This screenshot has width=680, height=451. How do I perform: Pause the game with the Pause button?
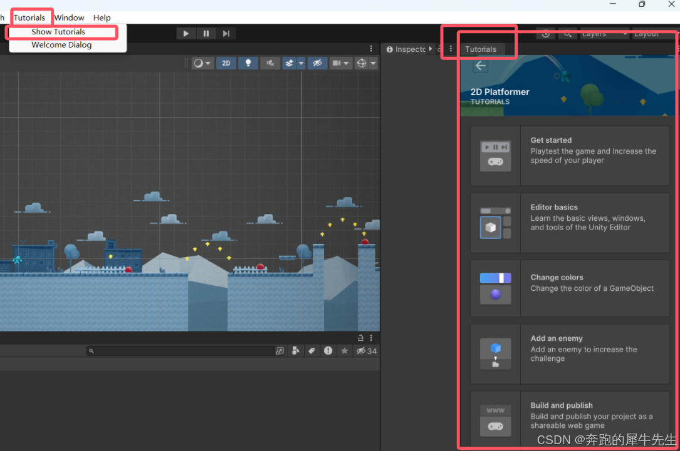206,33
